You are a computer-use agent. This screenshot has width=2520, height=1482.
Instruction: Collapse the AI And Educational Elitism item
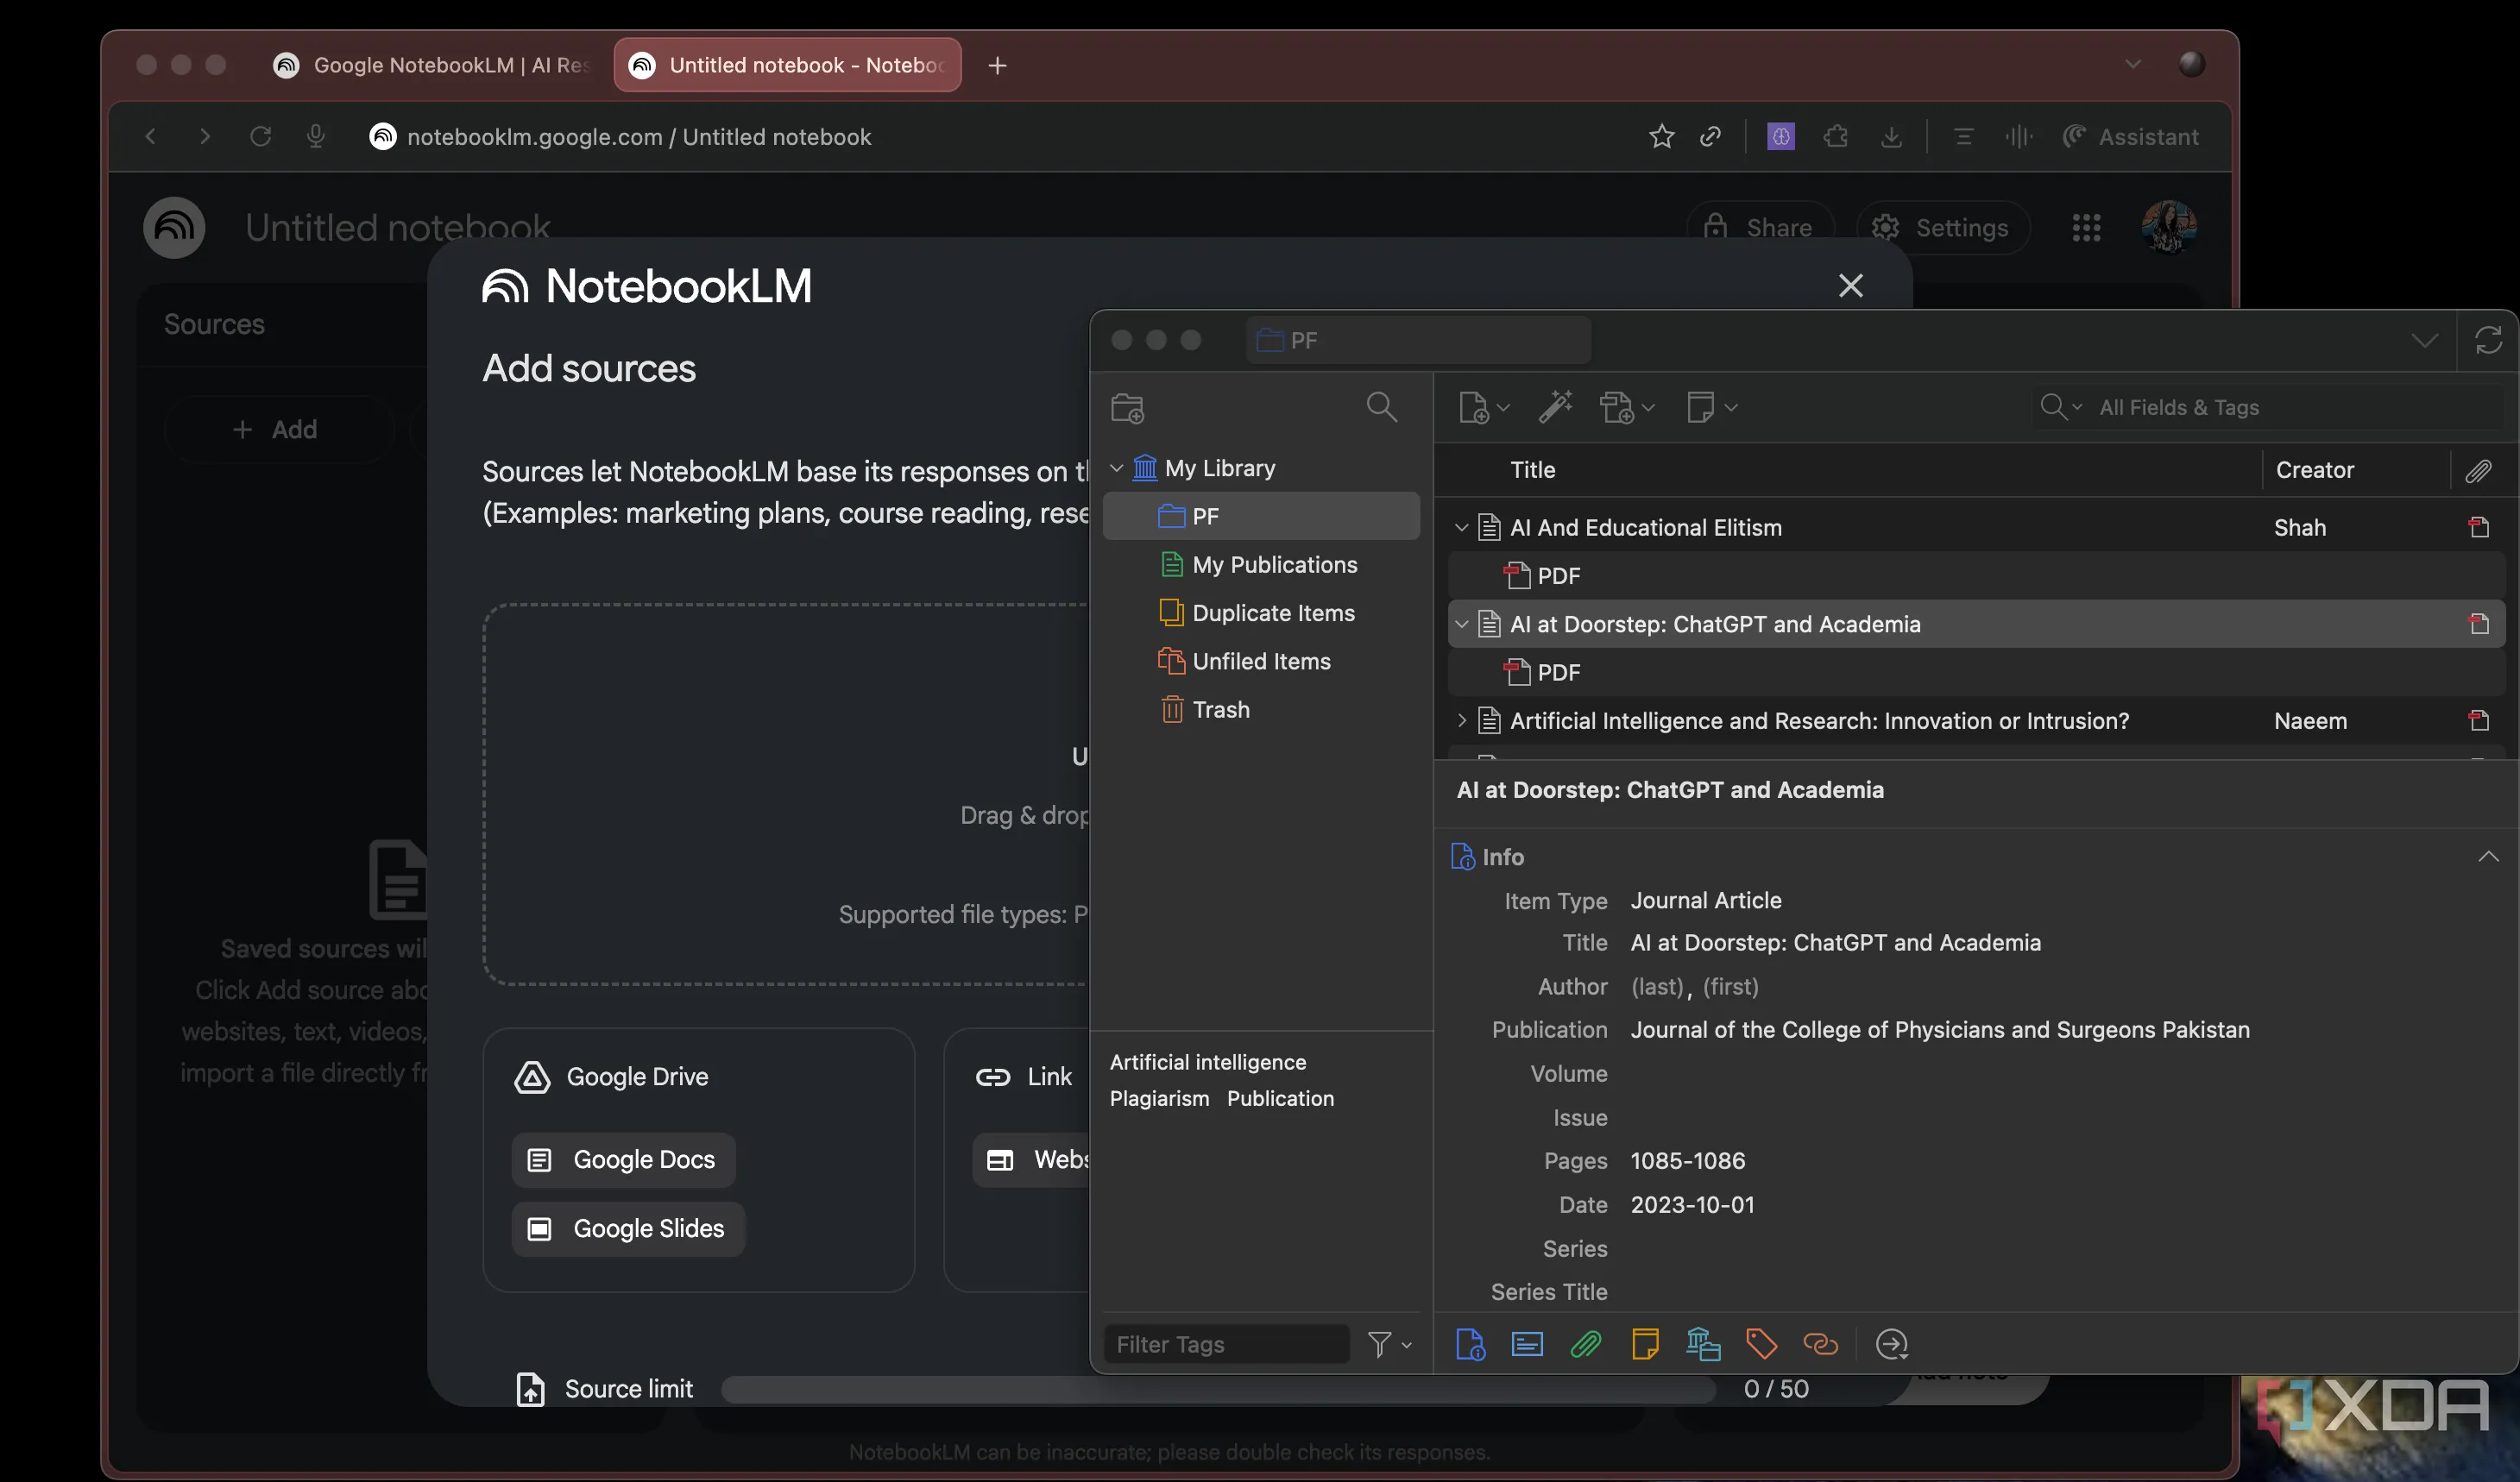click(x=1461, y=528)
